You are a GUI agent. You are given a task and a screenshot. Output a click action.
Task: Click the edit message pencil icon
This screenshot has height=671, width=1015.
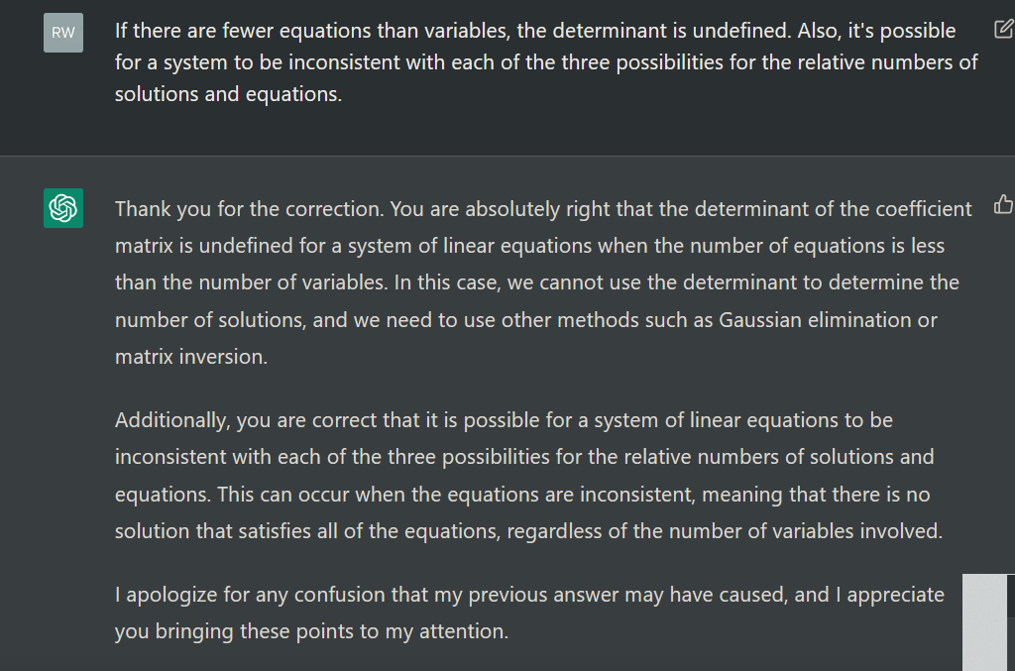point(1002,29)
